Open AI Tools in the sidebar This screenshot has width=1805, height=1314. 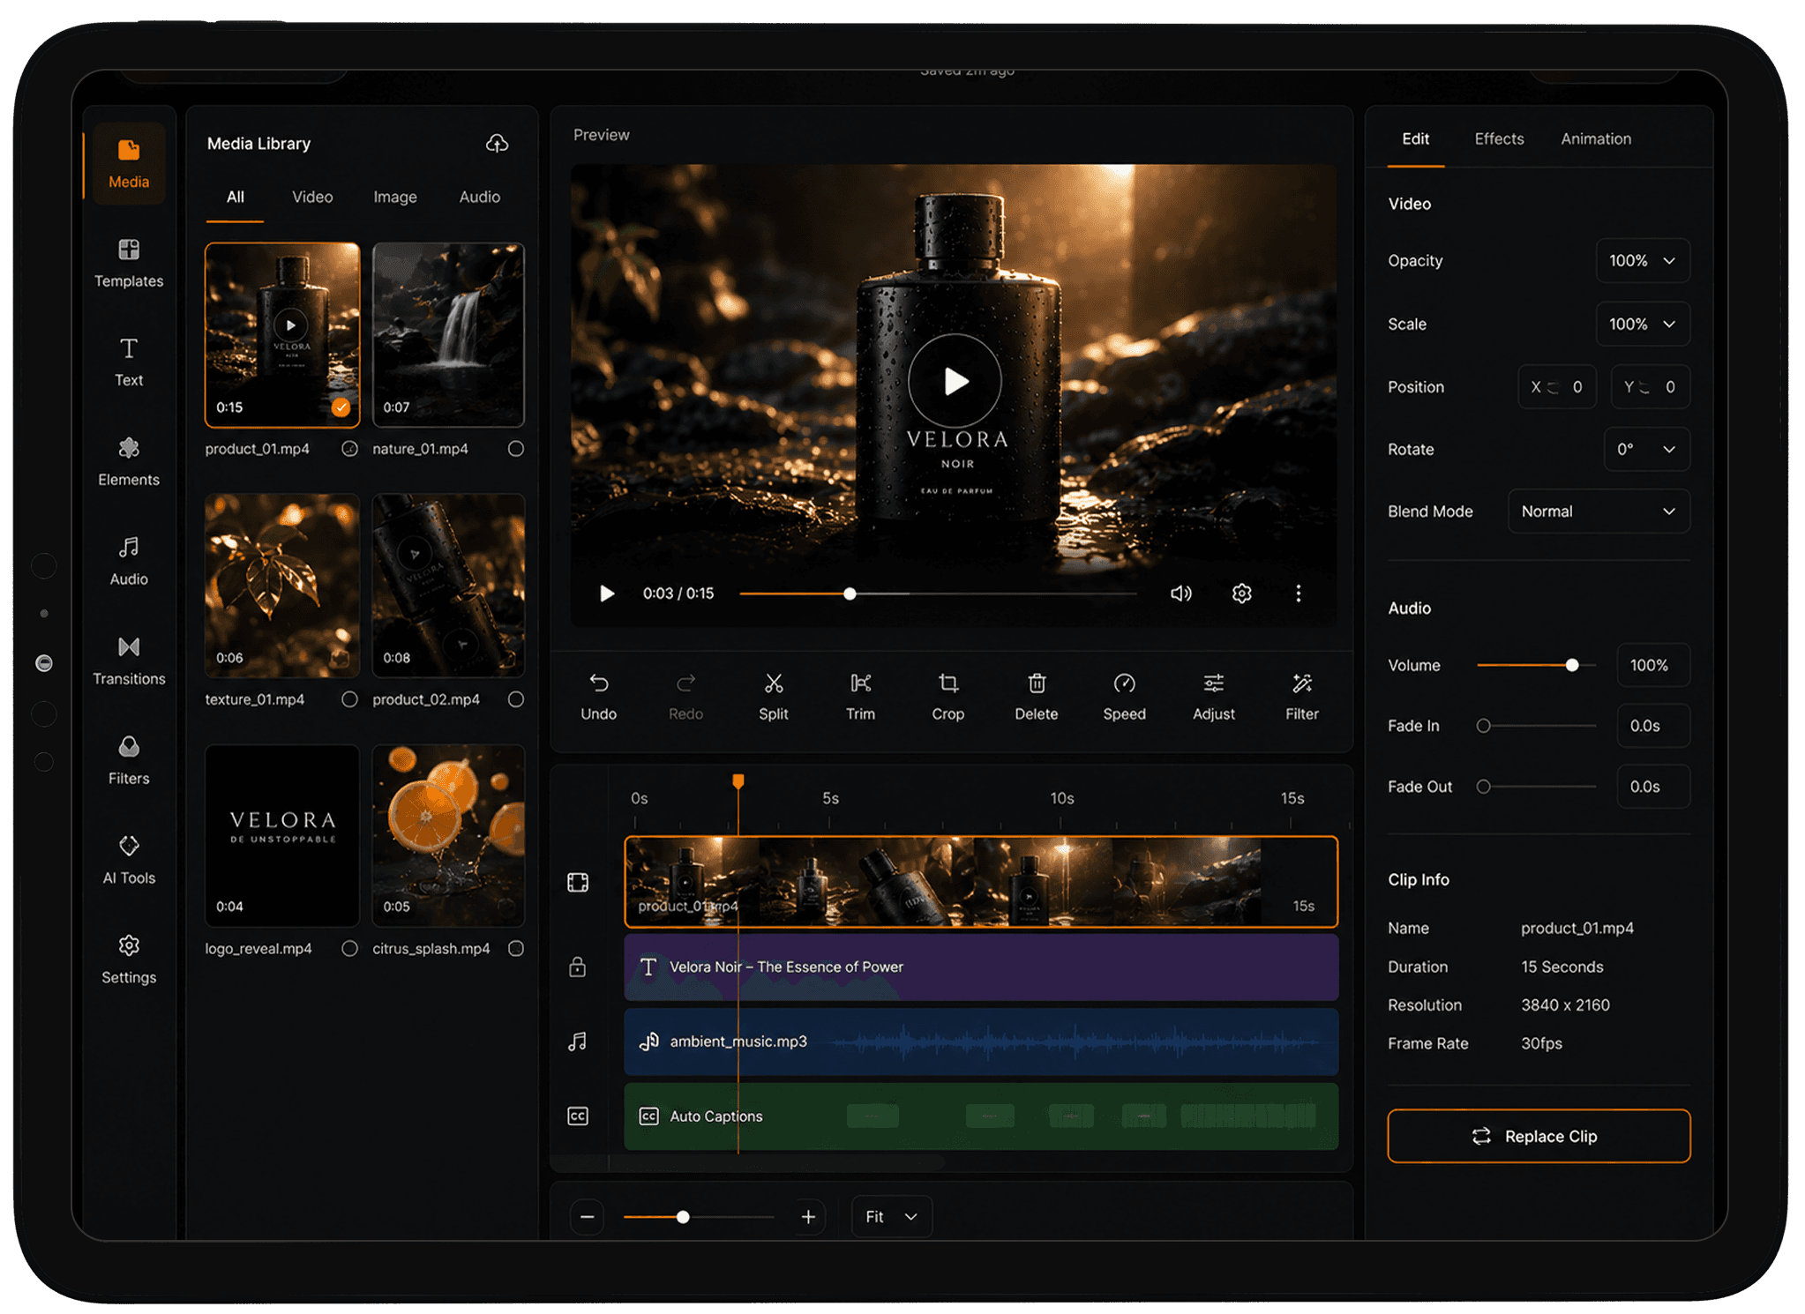point(129,860)
